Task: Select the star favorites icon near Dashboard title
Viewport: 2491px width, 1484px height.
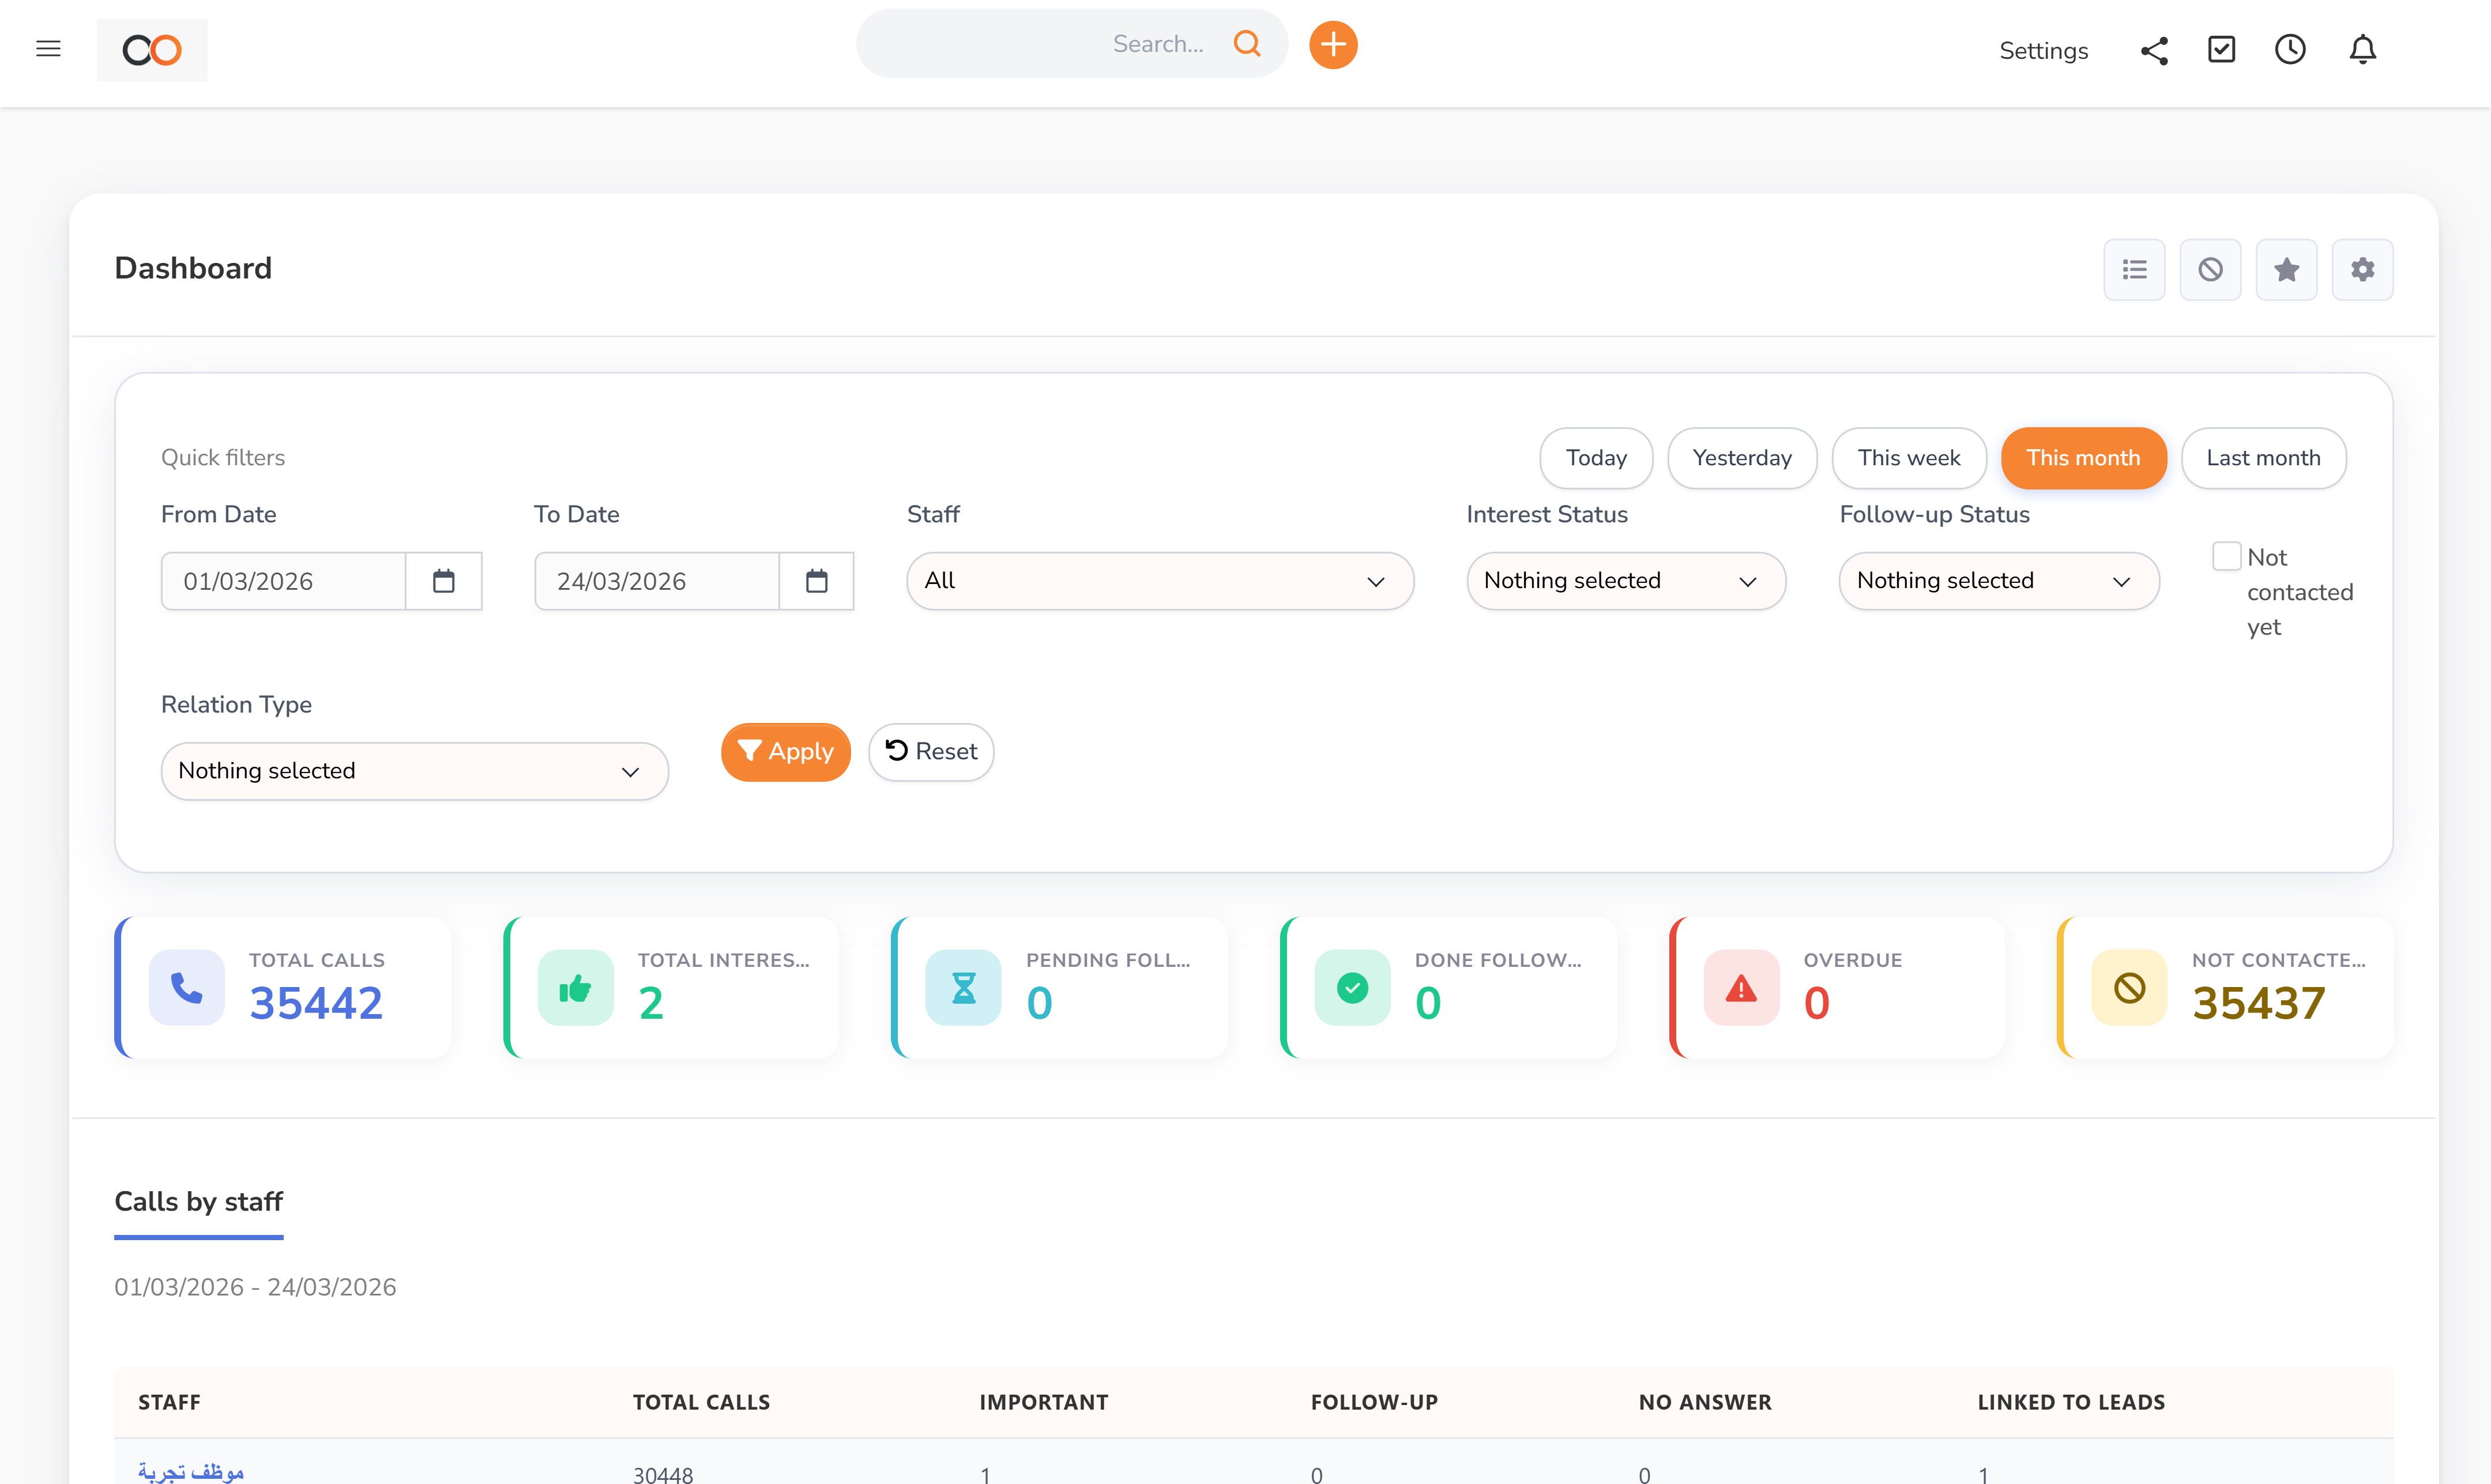Action: (x=2287, y=269)
